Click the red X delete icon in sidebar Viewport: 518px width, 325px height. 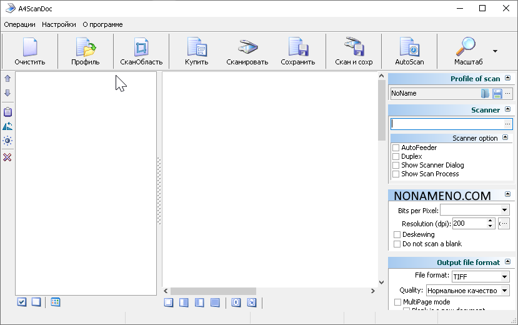click(7, 157)
